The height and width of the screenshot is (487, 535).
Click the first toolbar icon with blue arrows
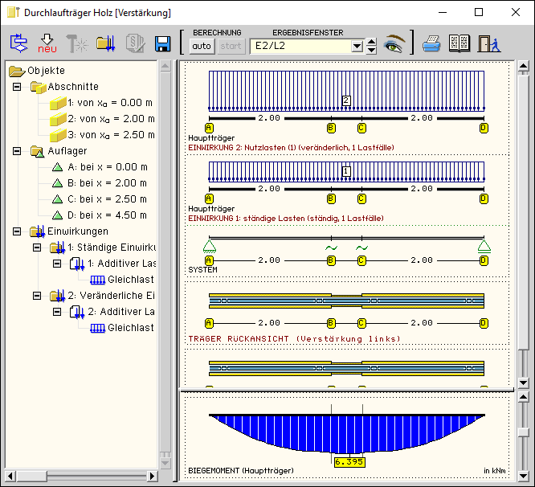pyautogui.click(x=18, y=44)
